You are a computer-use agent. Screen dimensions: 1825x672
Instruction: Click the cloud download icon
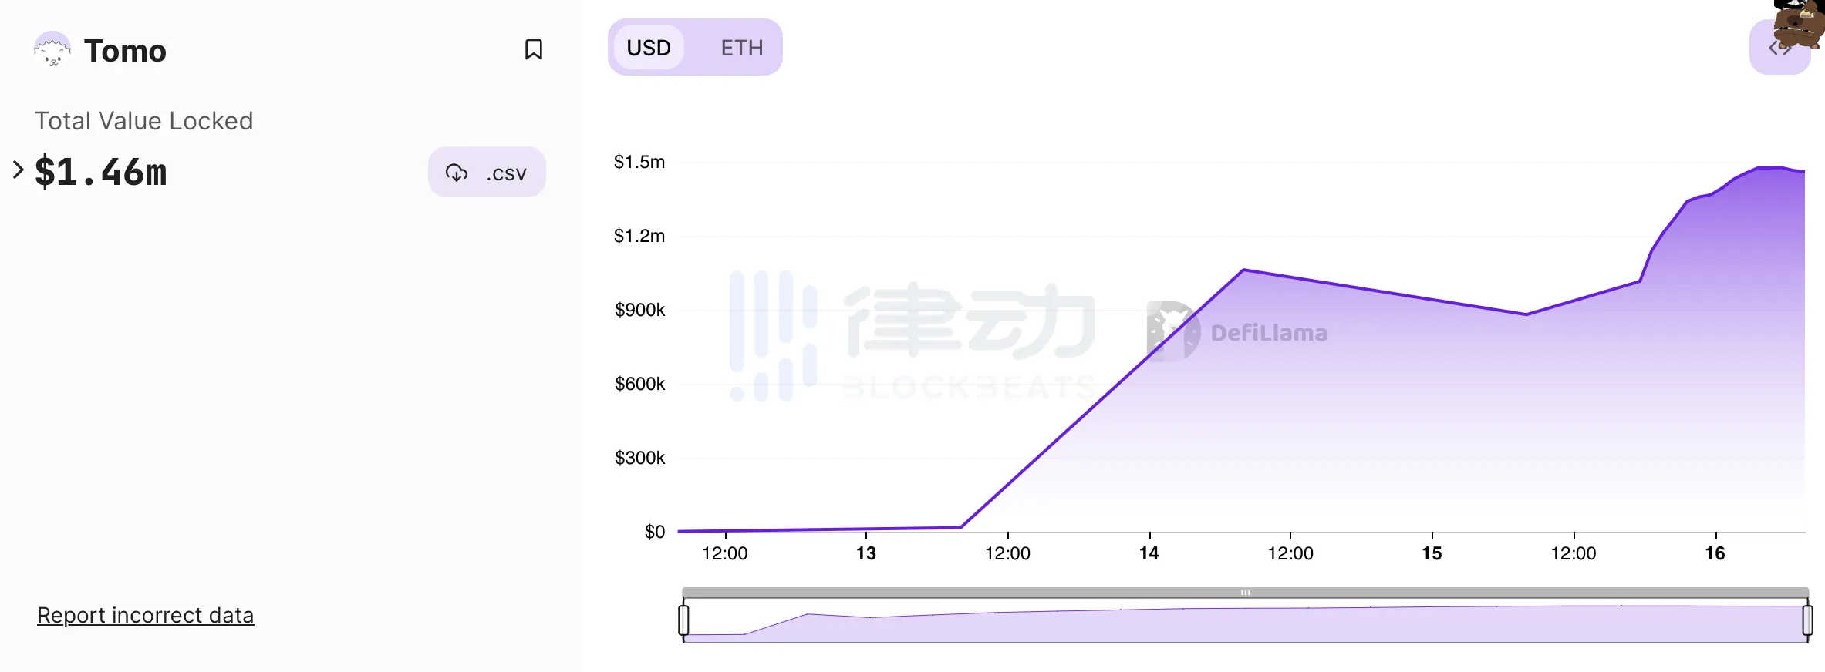[x=457, y=173]
